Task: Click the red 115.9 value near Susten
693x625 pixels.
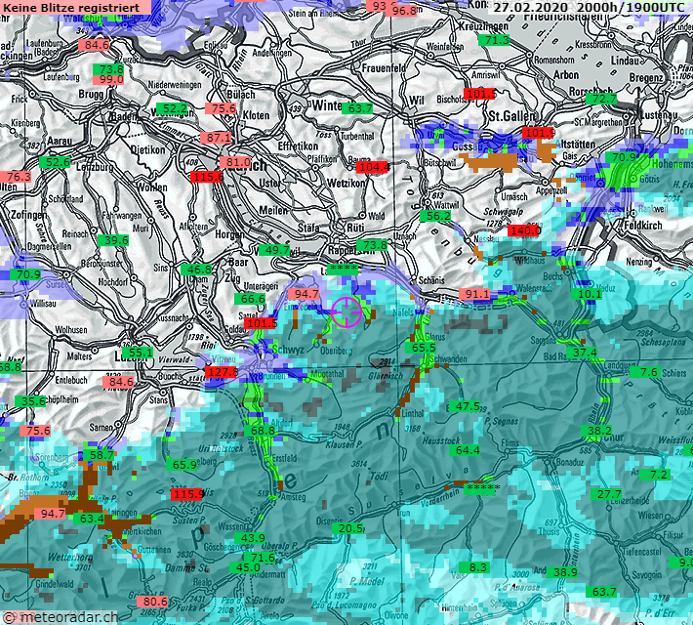Action: click(187, 494)
